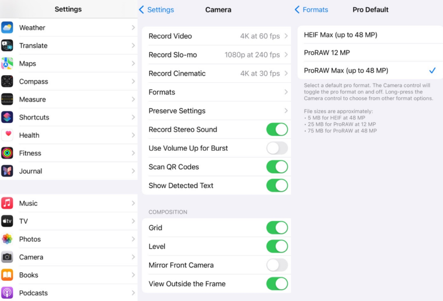Tap the Shortcuts app icon
443x301 pixels.
tap(7, 117)
